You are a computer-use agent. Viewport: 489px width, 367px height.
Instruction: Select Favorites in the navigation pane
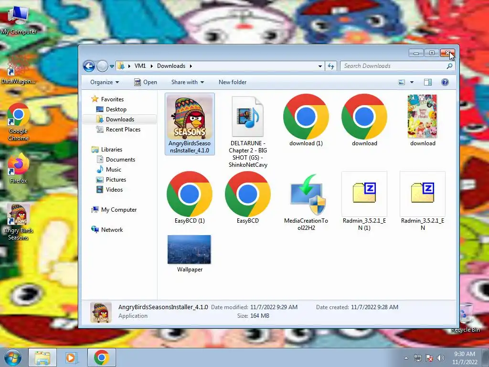pos(112,99)
